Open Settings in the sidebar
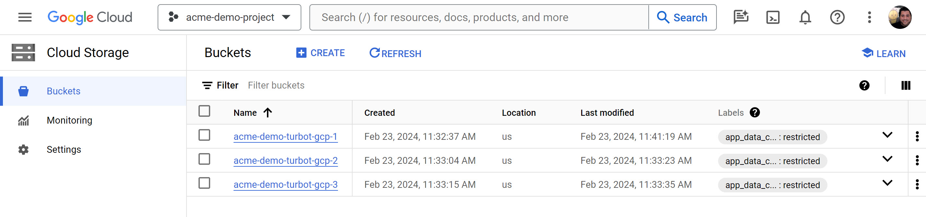This screenshot has width=926, height=217. click(93, 150)
